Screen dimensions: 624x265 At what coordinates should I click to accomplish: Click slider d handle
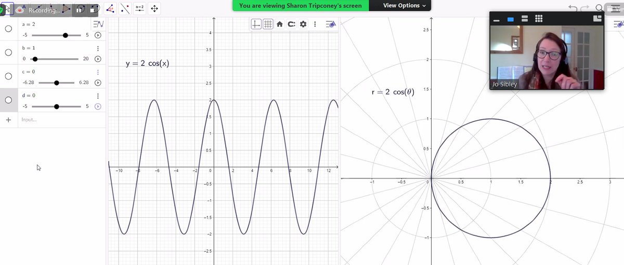coord(57,106)
